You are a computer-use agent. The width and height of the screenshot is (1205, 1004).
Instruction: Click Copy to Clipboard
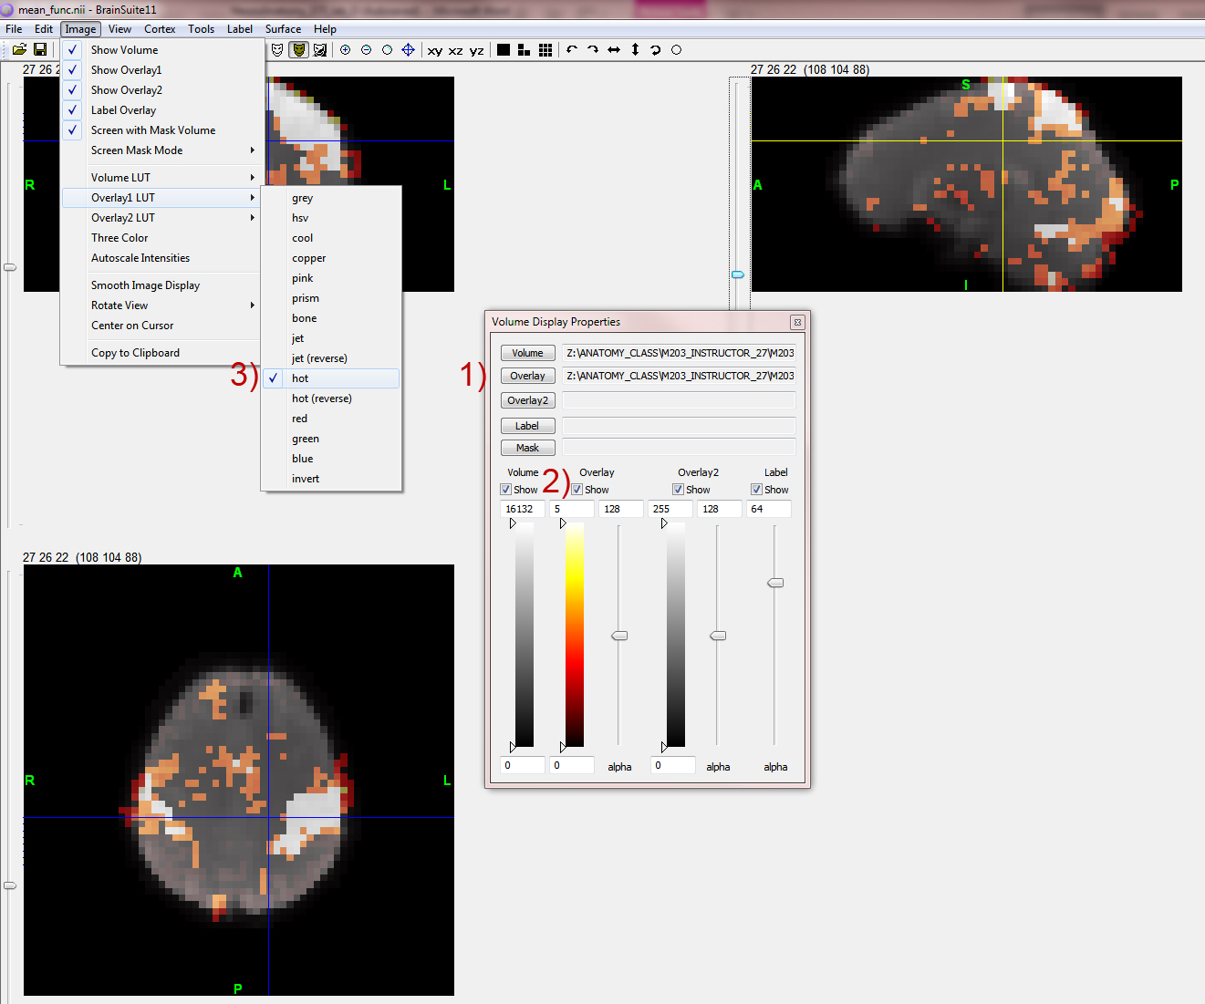click(162, 353)
